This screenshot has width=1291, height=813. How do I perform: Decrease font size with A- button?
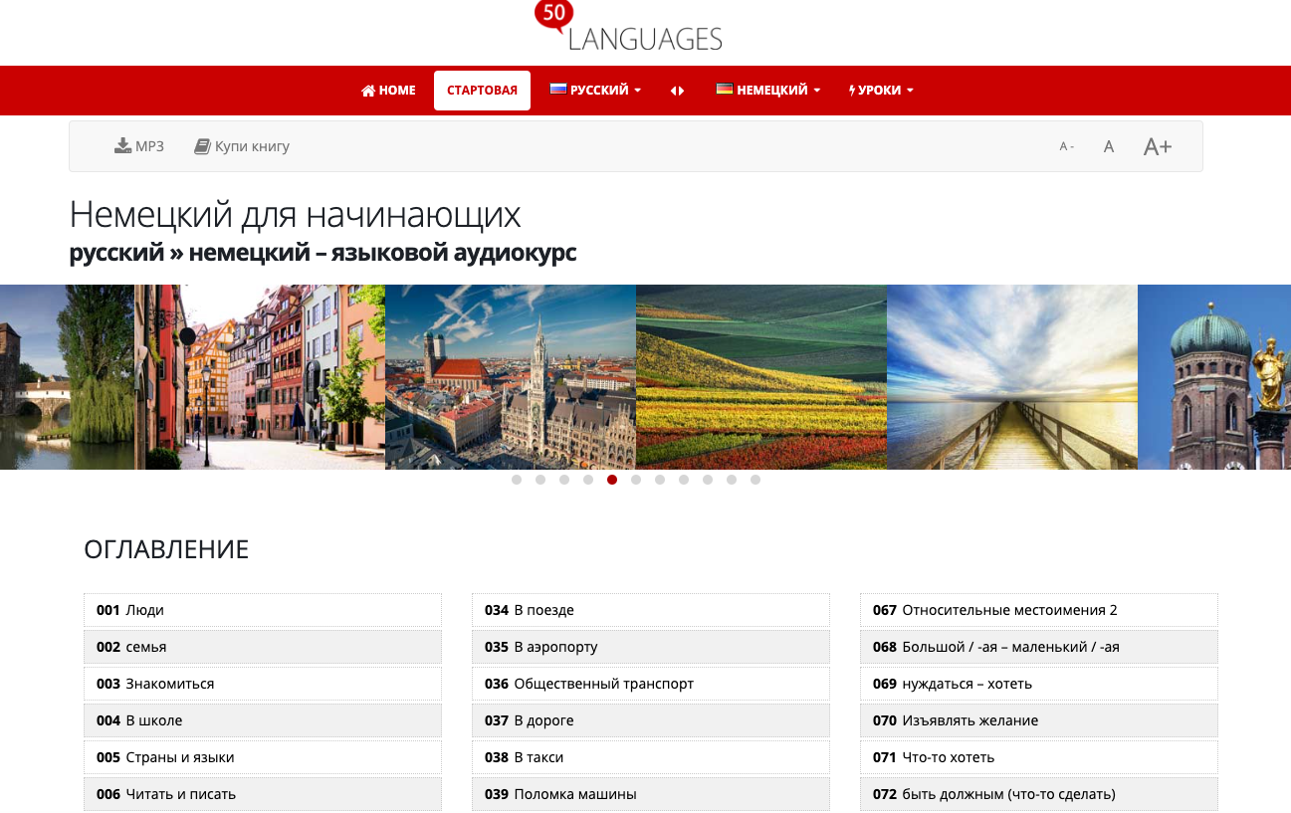1066,146
